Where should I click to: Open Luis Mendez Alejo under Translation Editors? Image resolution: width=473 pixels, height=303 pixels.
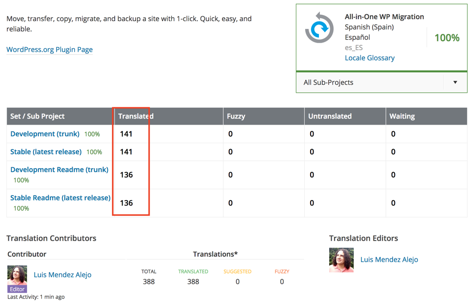(389, 259)
